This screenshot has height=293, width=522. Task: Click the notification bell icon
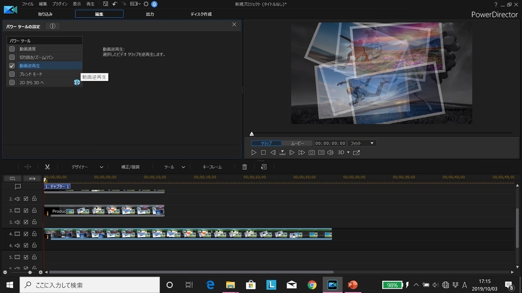coord(154,4)
